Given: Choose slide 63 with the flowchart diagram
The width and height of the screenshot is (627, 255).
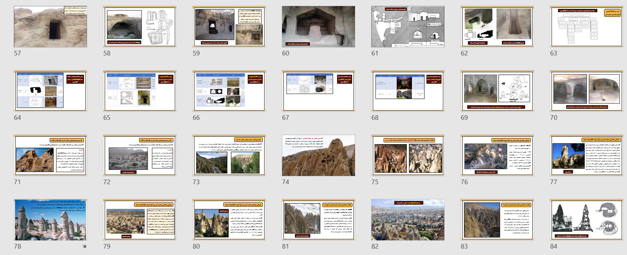Looking at the screenshot, I should (587, 26).
